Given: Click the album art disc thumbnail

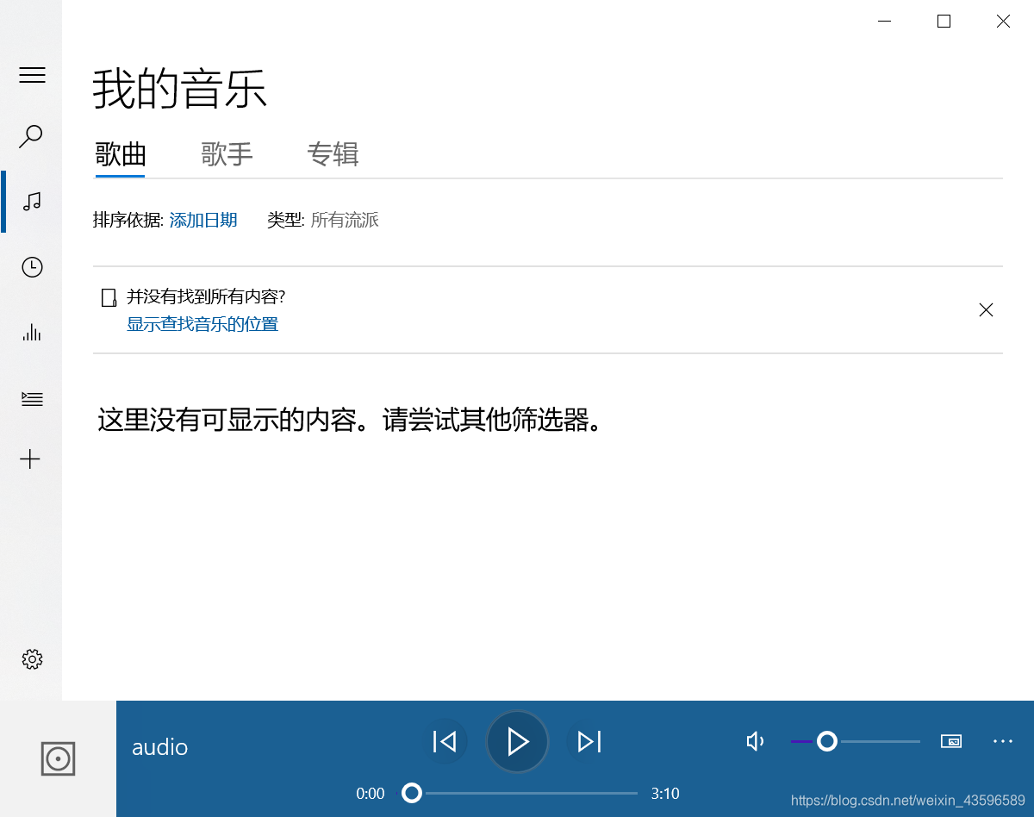Looking at the screenshot, I should 58,758.
